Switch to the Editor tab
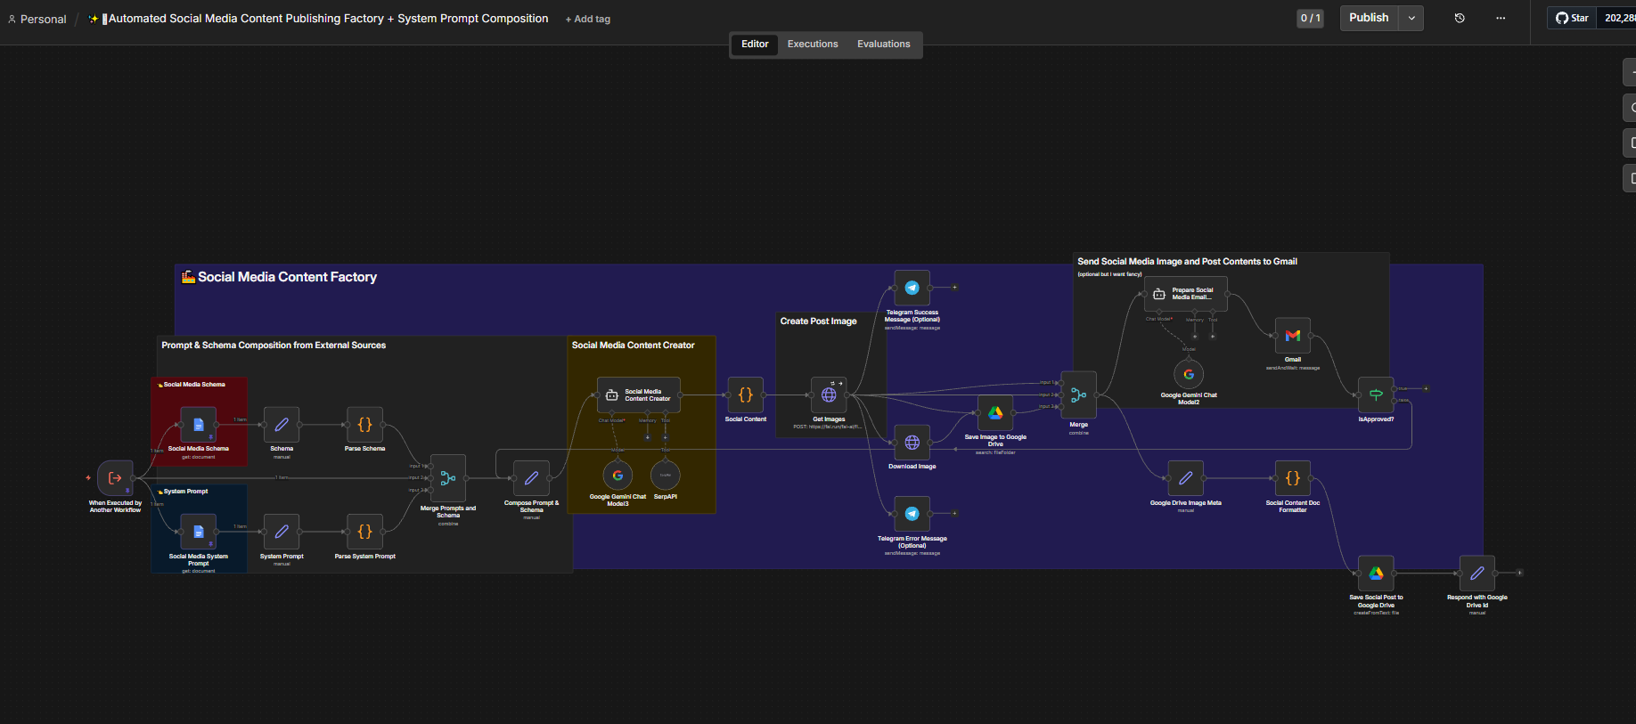The image size is (1636, 724). [x=755, y=45]
